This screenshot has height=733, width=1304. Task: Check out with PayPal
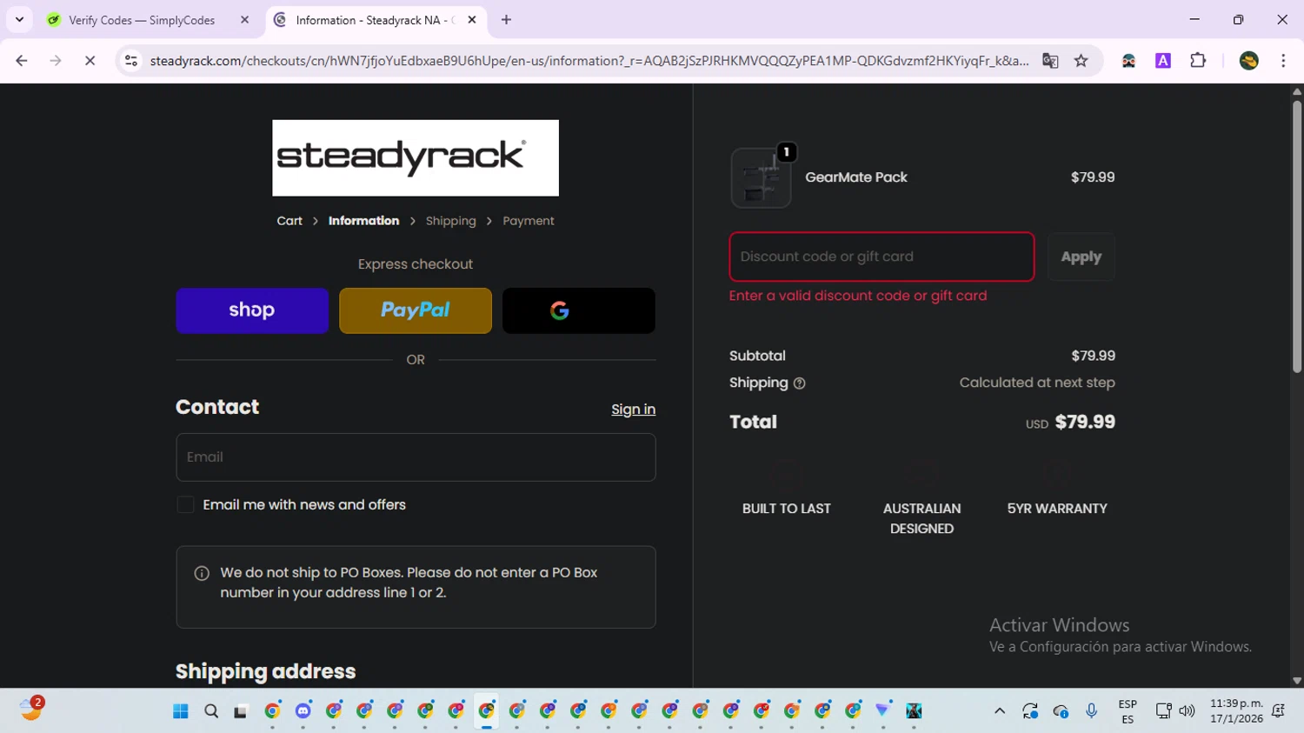pyautogui.click(x=416, y=310)
